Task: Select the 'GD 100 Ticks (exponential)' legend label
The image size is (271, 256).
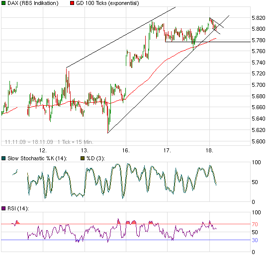Action: [107, 3]
